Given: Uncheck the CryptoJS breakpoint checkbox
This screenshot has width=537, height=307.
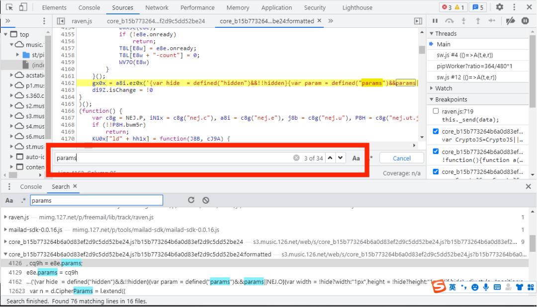Looking at the screenshot, I should coord(436,132).
